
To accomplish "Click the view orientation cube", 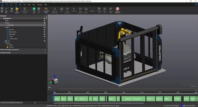I will 55,81.
